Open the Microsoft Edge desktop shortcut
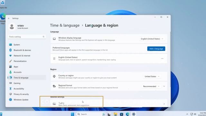Image resolution: width=206 pixels, height=116 pixels. 3,19
